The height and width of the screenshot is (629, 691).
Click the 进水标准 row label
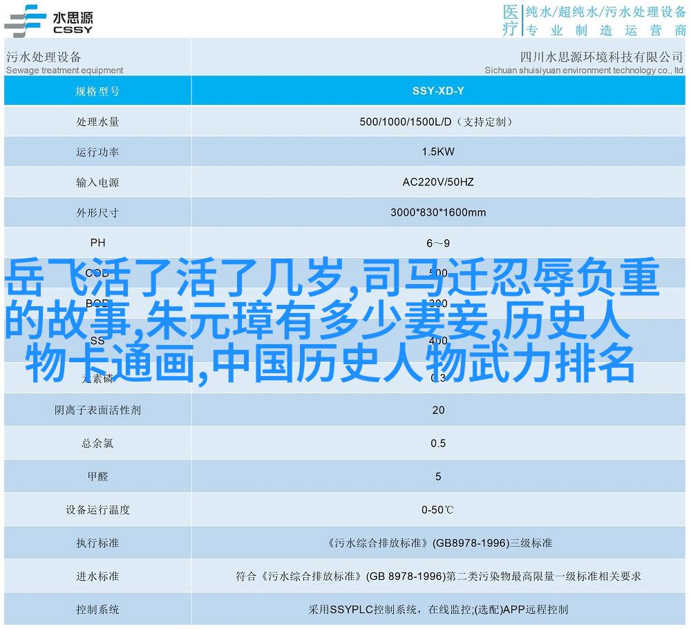click(x=97, y=576)
